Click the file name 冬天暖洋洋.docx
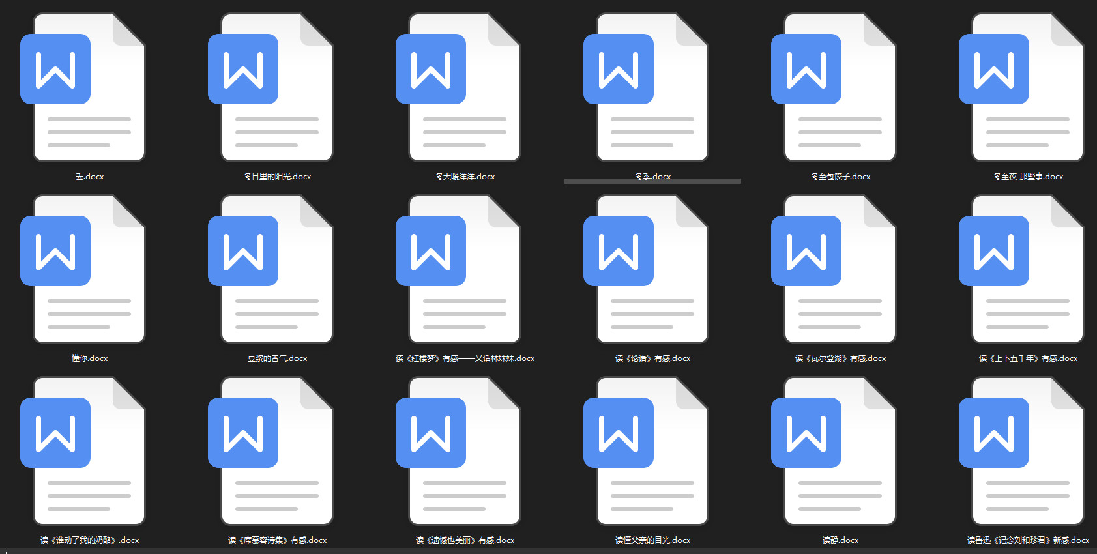Screen dimensions: 1097x554 point(465,176)
